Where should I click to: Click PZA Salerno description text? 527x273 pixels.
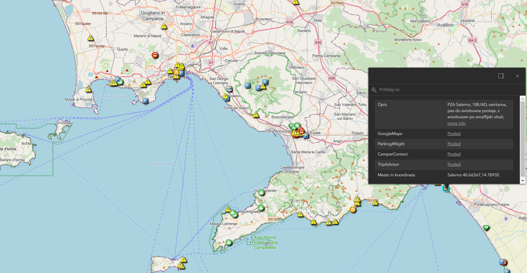click(x=477, y=111)
